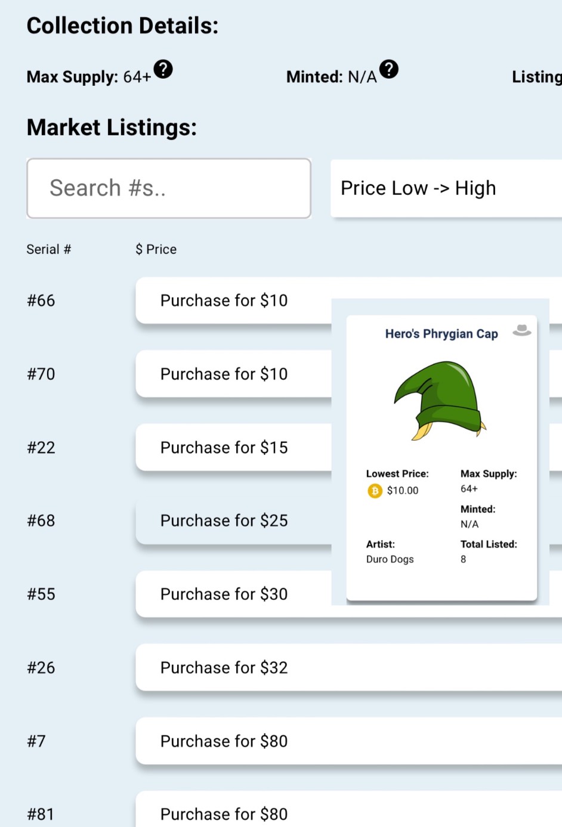The width and height of the screenshot is (562, 827).
Task: Click the hat category icon on card
Action: pyautogui.click(x=521, y=330)
